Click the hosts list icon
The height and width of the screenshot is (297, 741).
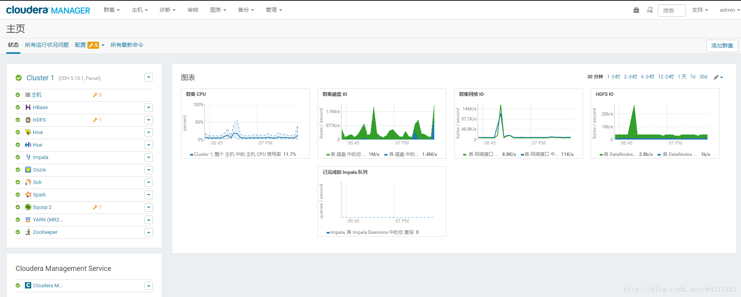point(28,95)
